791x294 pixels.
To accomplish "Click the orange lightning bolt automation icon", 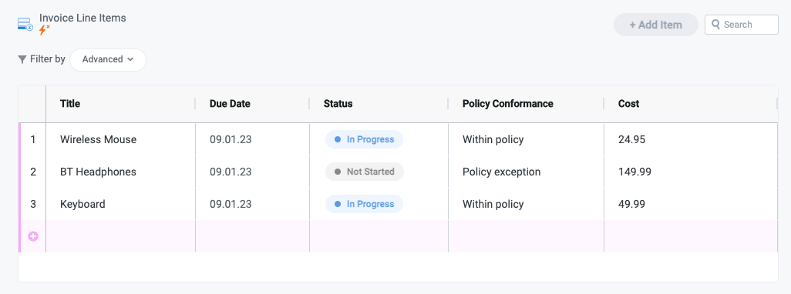I will click(x=45, y=30).
